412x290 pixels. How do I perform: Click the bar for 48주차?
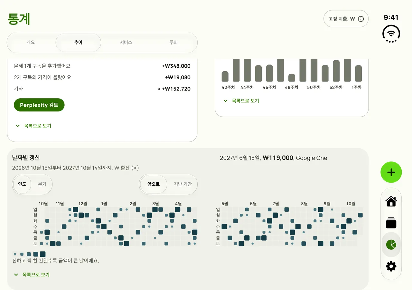point(292,78)
